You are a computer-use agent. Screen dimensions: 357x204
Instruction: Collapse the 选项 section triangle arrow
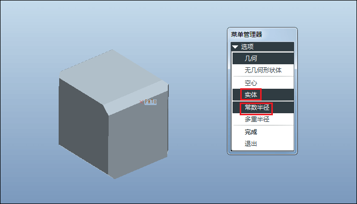(235, 47)
